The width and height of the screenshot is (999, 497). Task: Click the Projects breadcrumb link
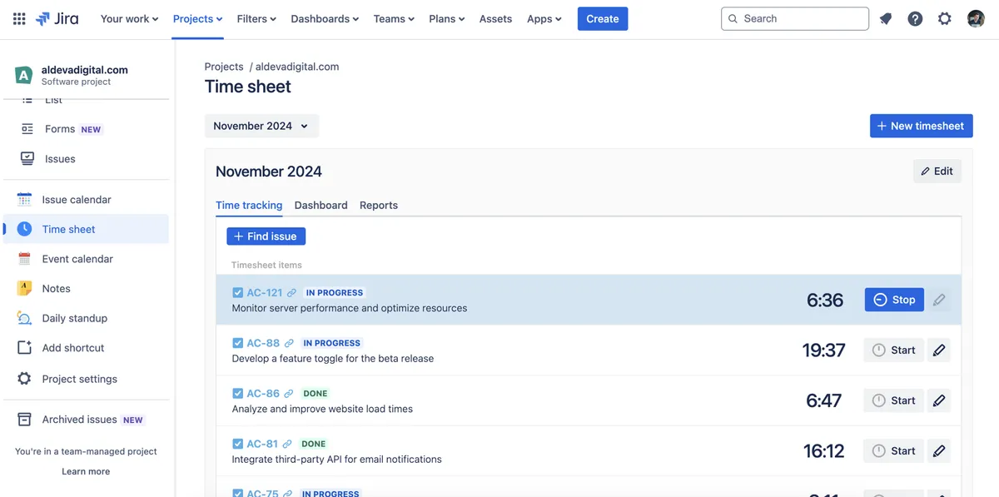click(224, 67)
